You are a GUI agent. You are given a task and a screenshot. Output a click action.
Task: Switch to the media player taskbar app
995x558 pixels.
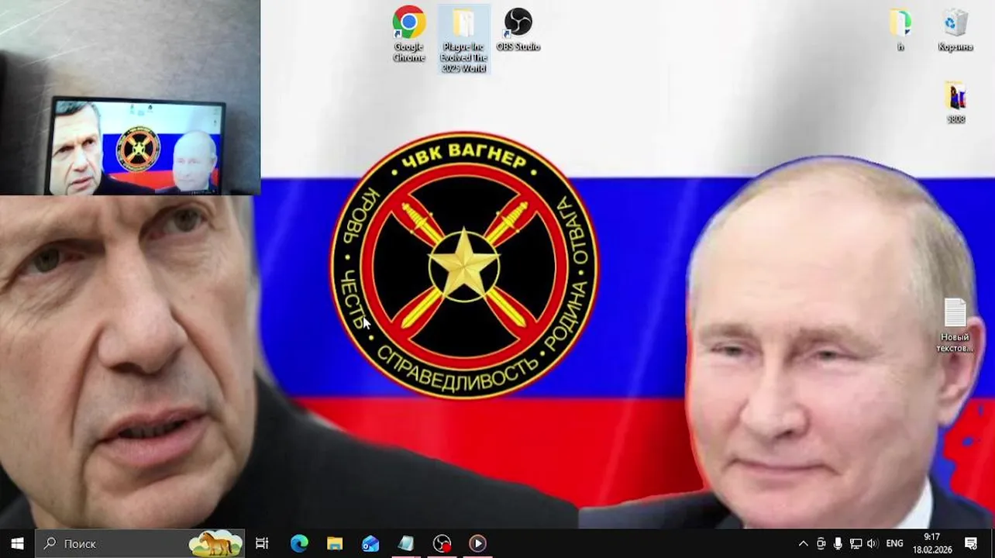477,543
